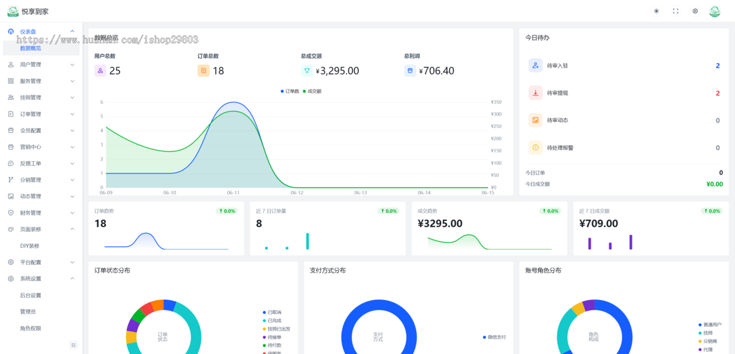The width and height of the screenshot is (735, 354).
Task: Toggle the 成交额 legend series in the chart
Action: (312, 91)
